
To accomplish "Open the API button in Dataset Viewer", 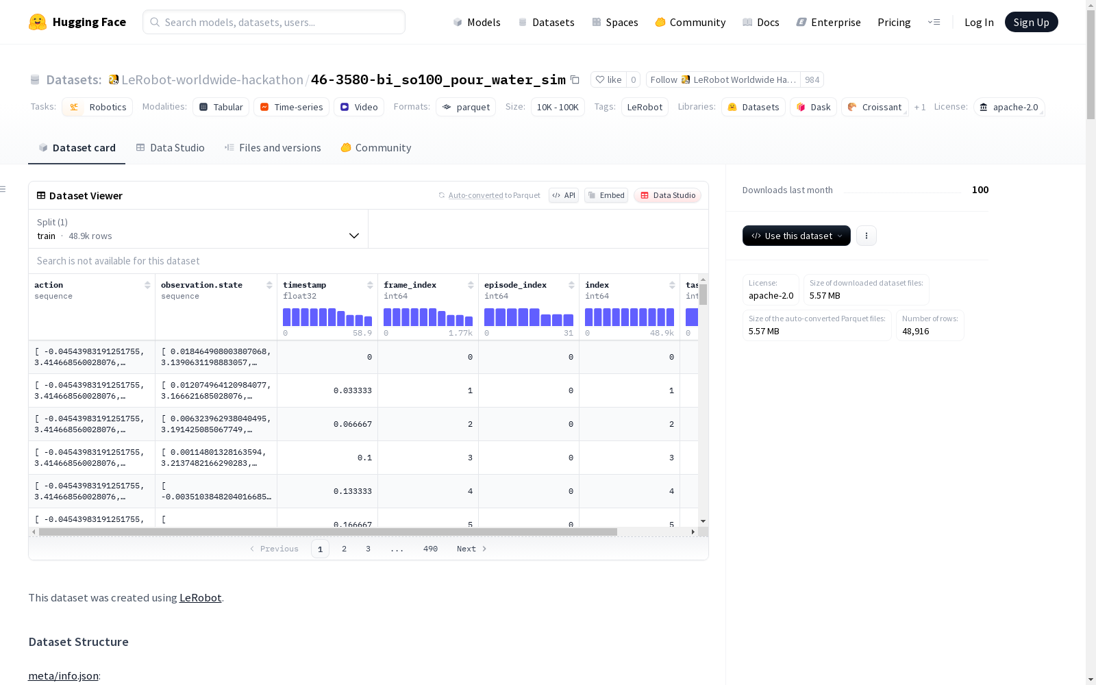I will pyautogui.click(x=564, y=195).
